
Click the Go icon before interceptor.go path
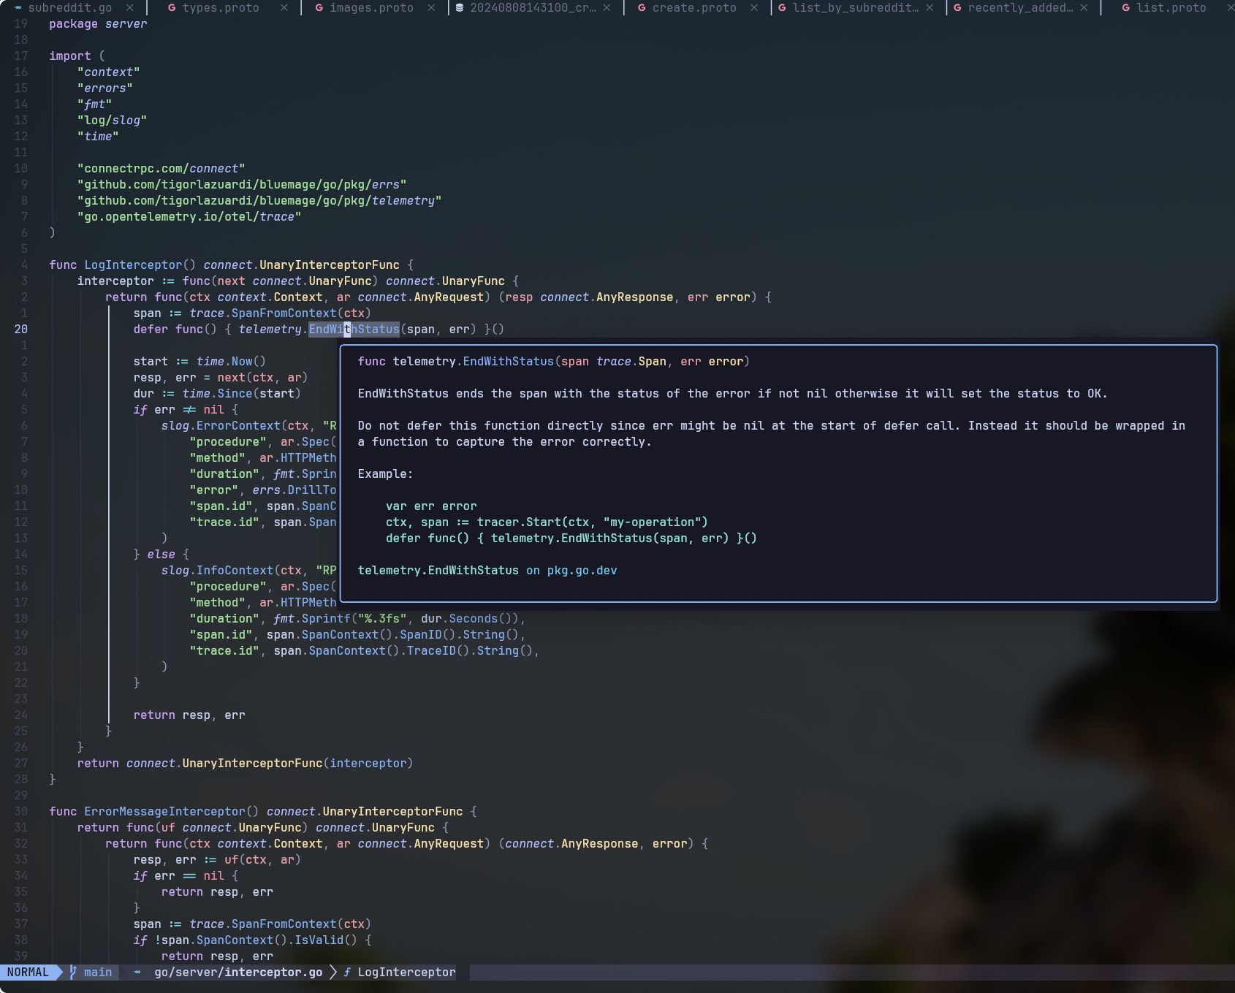137,972
